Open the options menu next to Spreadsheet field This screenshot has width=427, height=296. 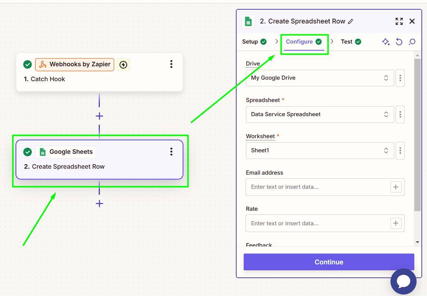click(400, 115)
